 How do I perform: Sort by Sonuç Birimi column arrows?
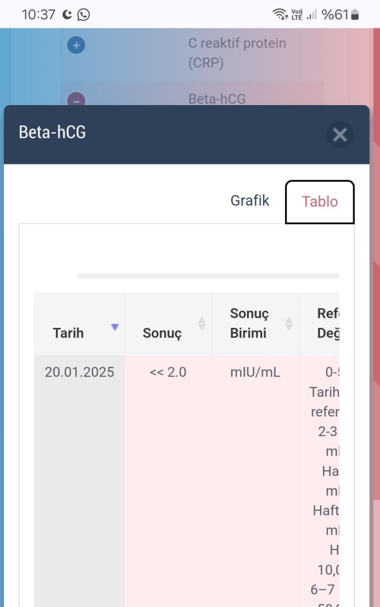point(289,323)
